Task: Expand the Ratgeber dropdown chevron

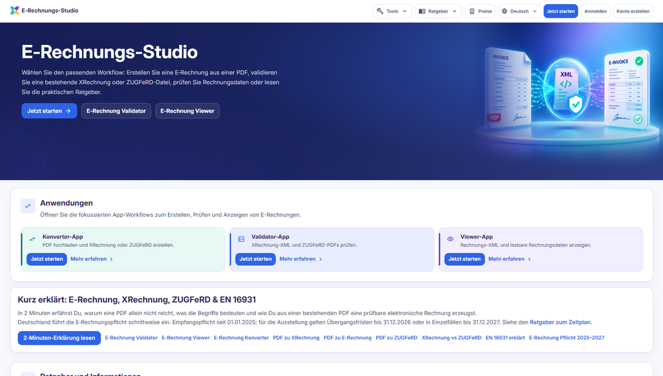Action: coord(455,11)
